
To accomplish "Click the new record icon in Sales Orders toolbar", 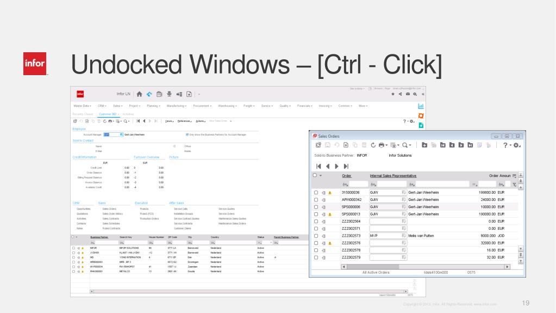I will (x=346, y=145).
